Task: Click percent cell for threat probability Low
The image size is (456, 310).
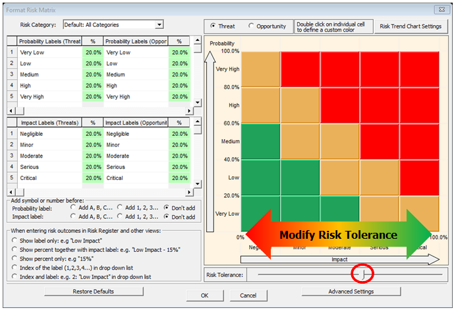Action: tap(93, 63)
